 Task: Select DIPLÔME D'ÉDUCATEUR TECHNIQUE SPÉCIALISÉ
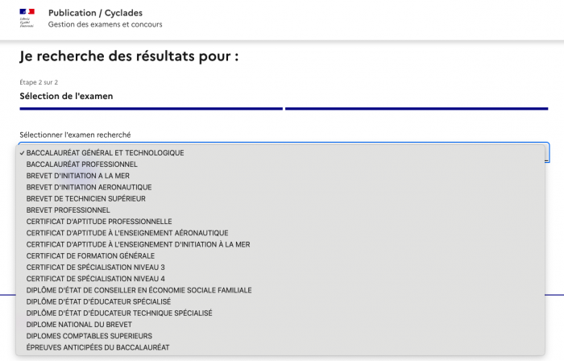[x=280, y=313]
